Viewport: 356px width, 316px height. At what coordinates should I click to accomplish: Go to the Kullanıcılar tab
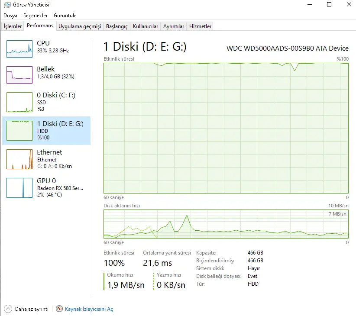[146, 26]
